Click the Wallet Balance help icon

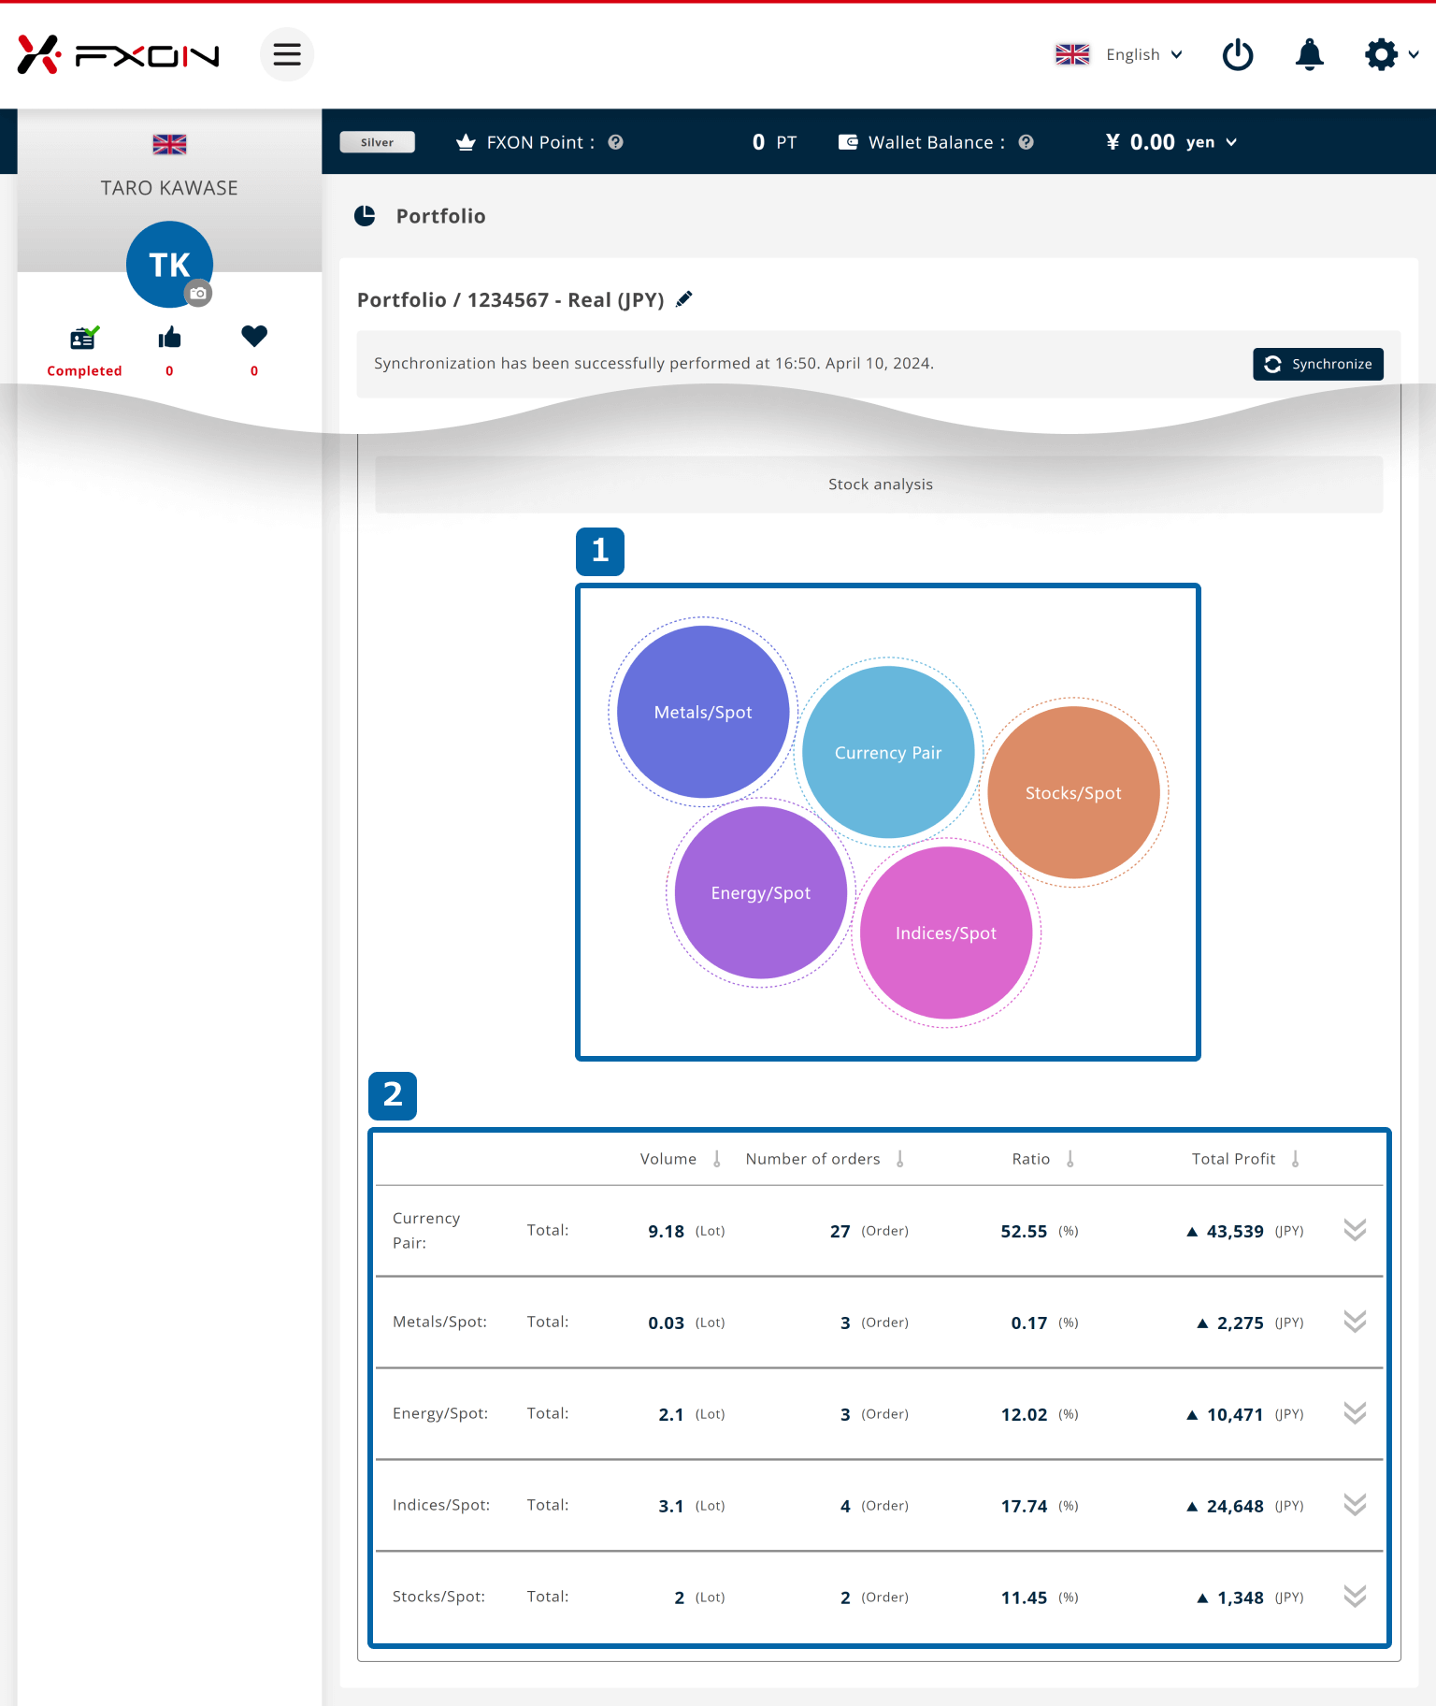click(1026, 142)
